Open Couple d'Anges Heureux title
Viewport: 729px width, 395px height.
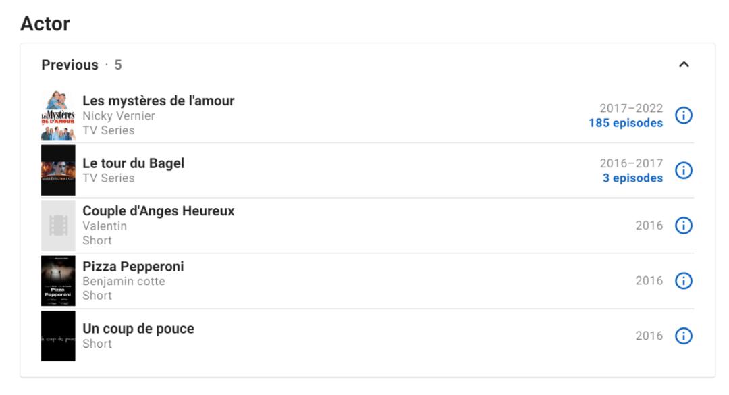click(x=159, y=211)
